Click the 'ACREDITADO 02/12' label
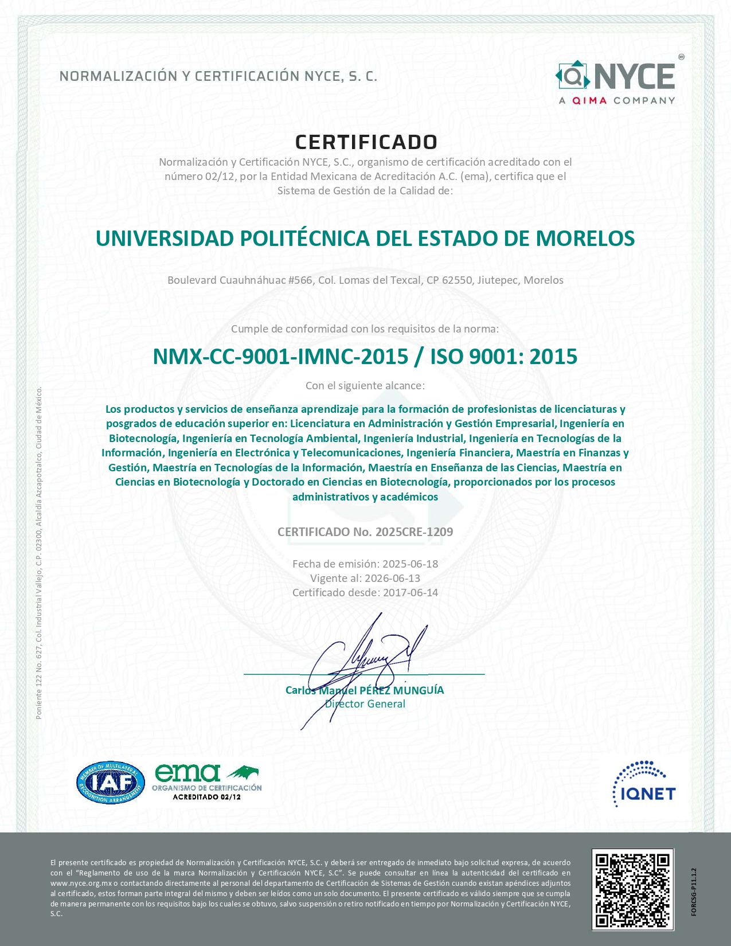This screenshot has width=731, height=946. (x=206, y=797)
